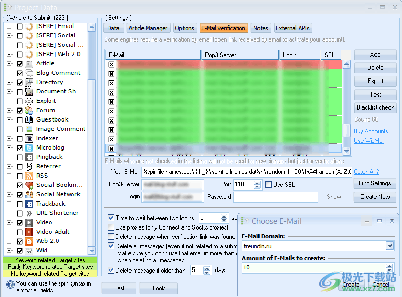This screenshot has width=402, height=297.
Task: Click the Guestbook book icon
Action: point(29,120)
